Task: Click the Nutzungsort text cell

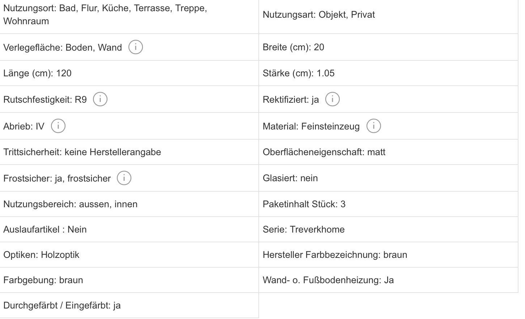Action: (105, 14)
